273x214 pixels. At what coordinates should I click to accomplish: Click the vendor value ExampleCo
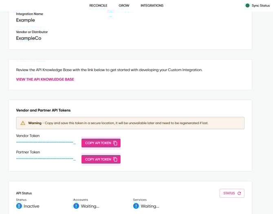click(x=29, y=38)
